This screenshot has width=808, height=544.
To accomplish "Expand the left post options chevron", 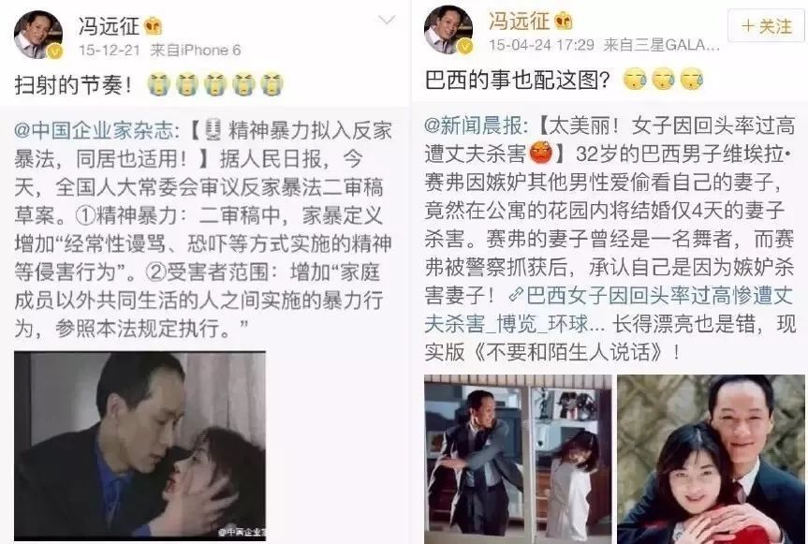I will coord(387,20).
